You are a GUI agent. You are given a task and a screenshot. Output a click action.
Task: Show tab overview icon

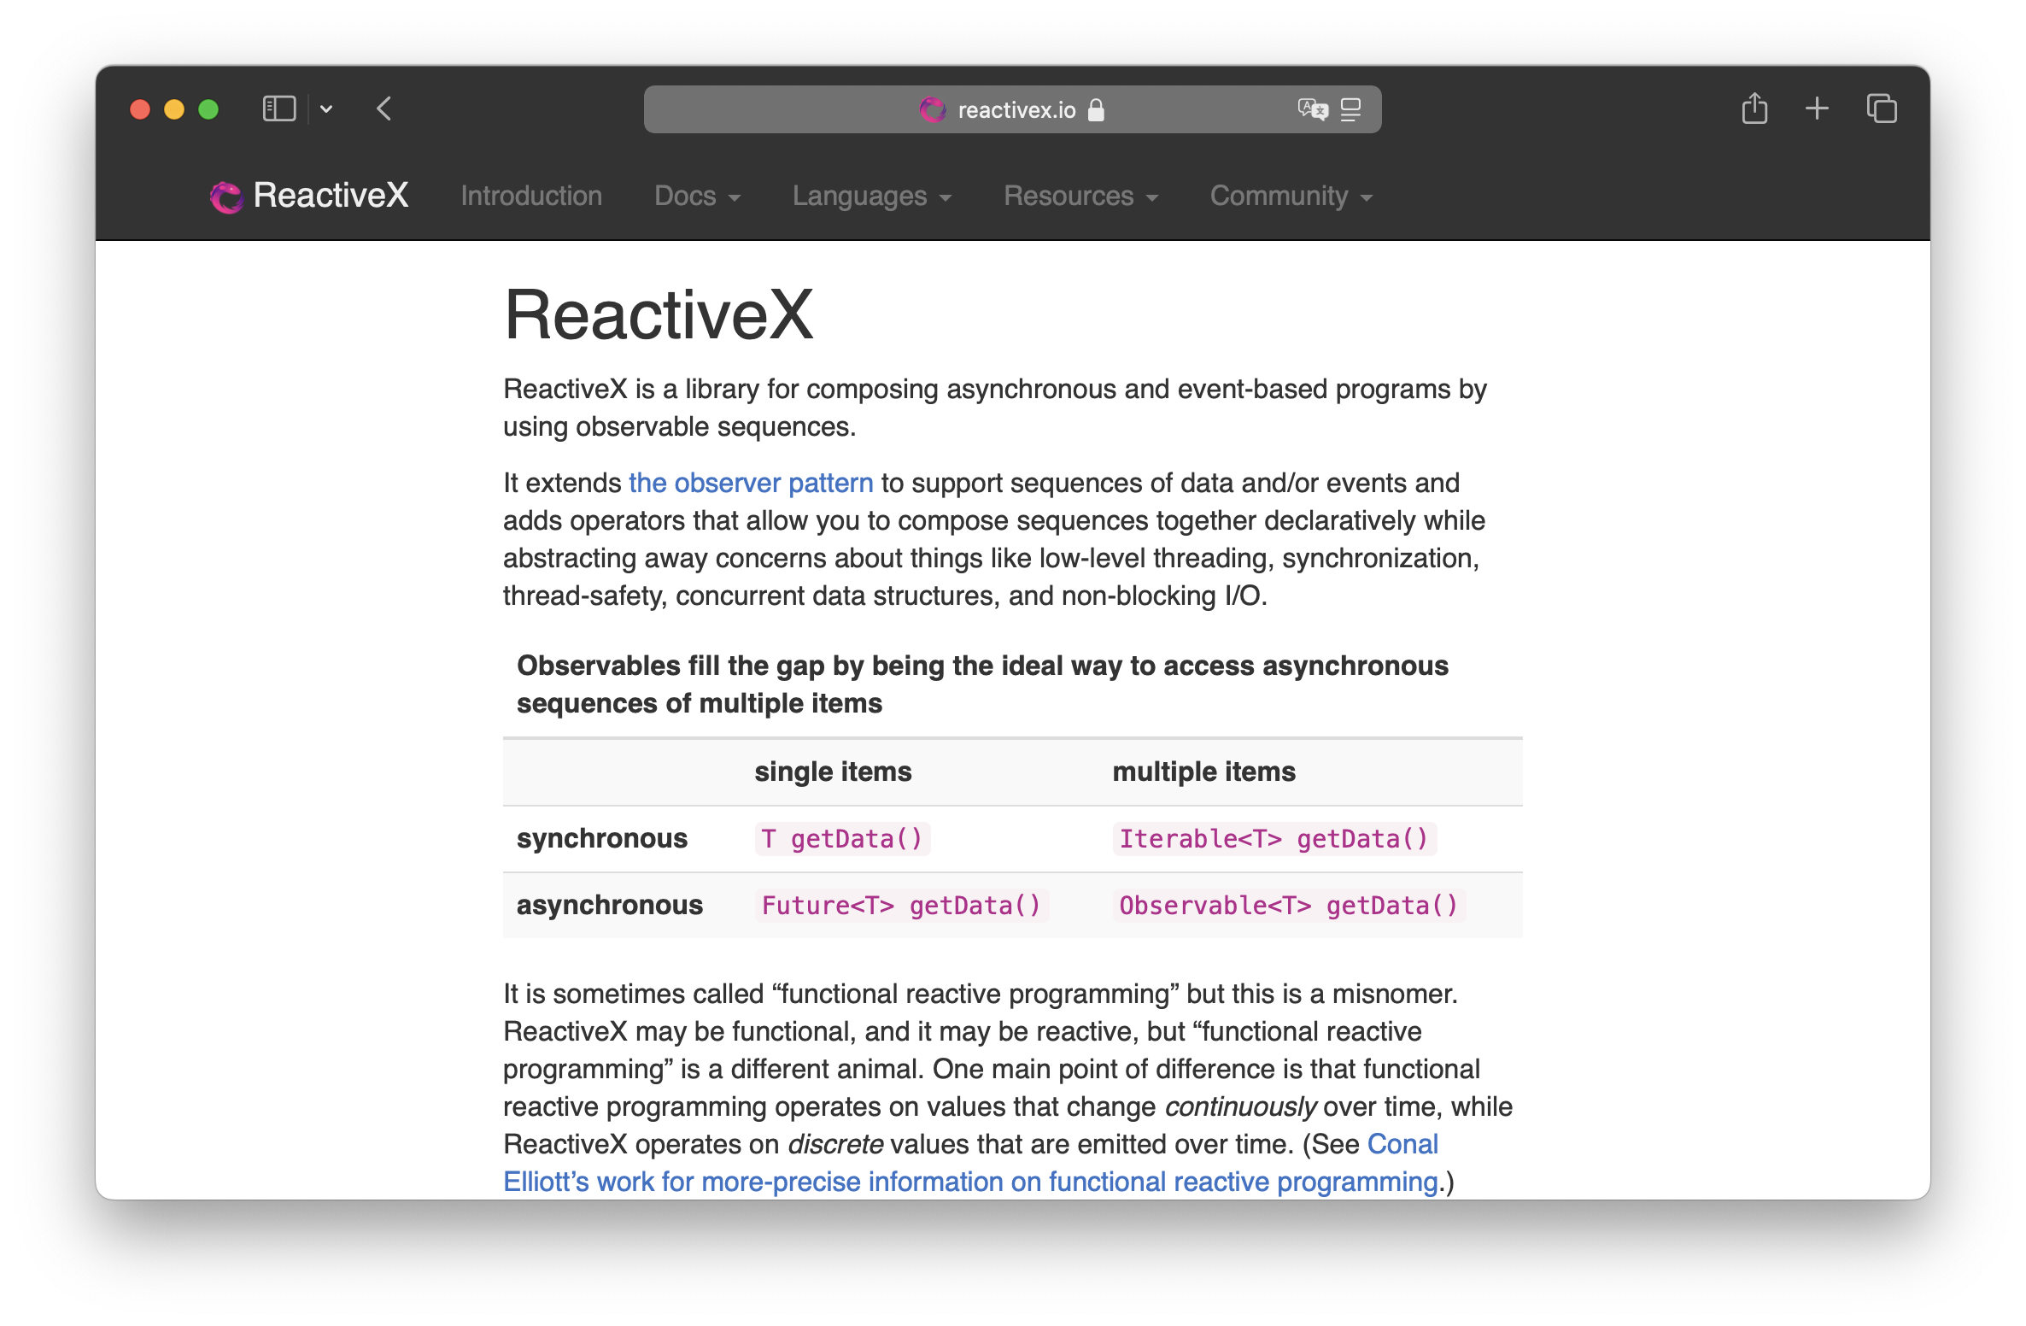click(x=1882, y=109)
